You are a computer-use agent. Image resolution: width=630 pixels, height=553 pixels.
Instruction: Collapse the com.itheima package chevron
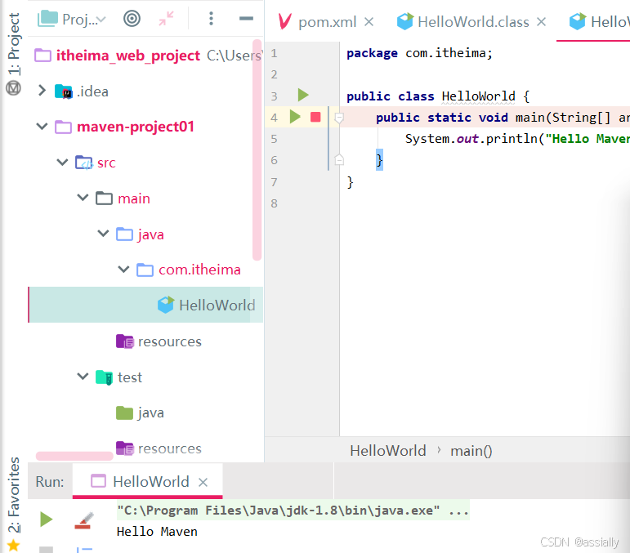click(123, 269)
